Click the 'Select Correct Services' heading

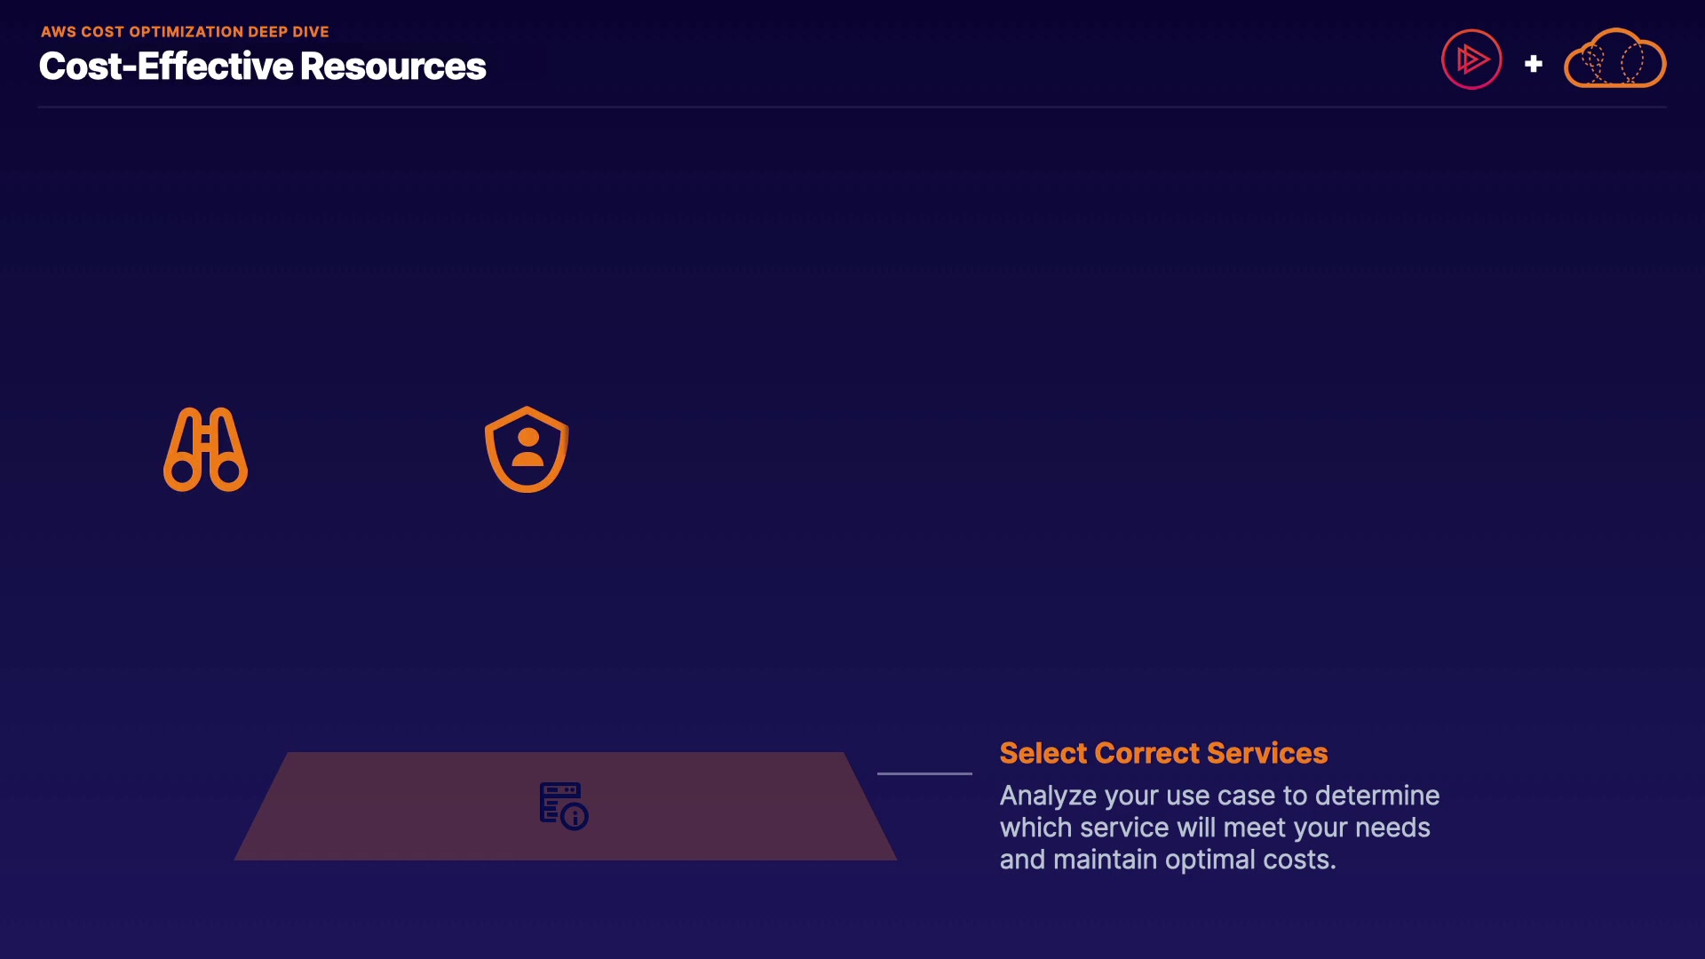pos(1163,753)
